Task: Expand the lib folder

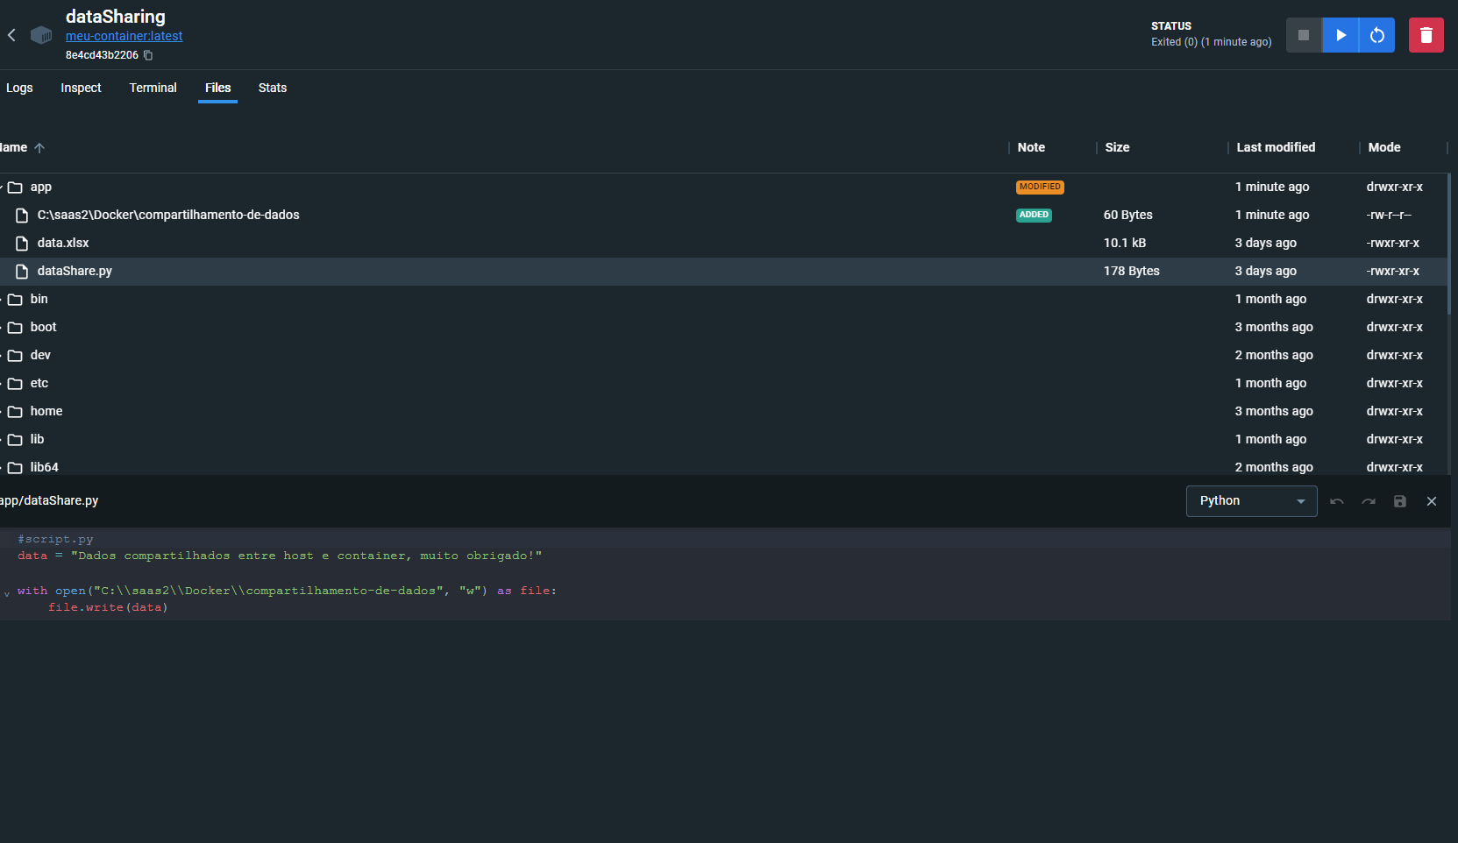Action: tap(3, 439)
